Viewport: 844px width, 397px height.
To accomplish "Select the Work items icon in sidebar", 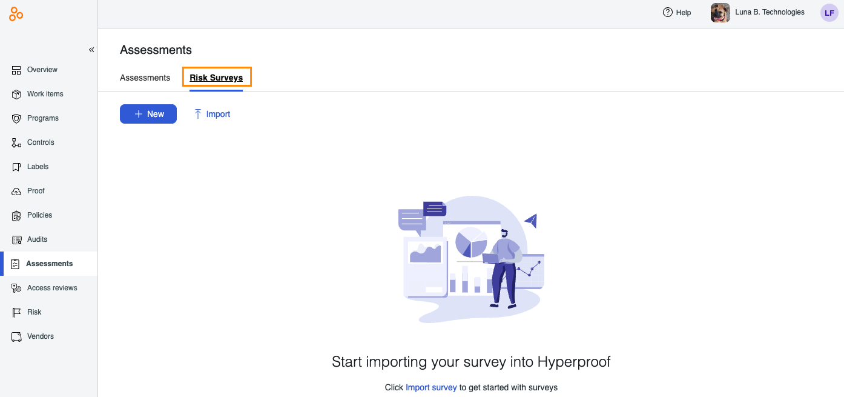I will pos(17,93).
